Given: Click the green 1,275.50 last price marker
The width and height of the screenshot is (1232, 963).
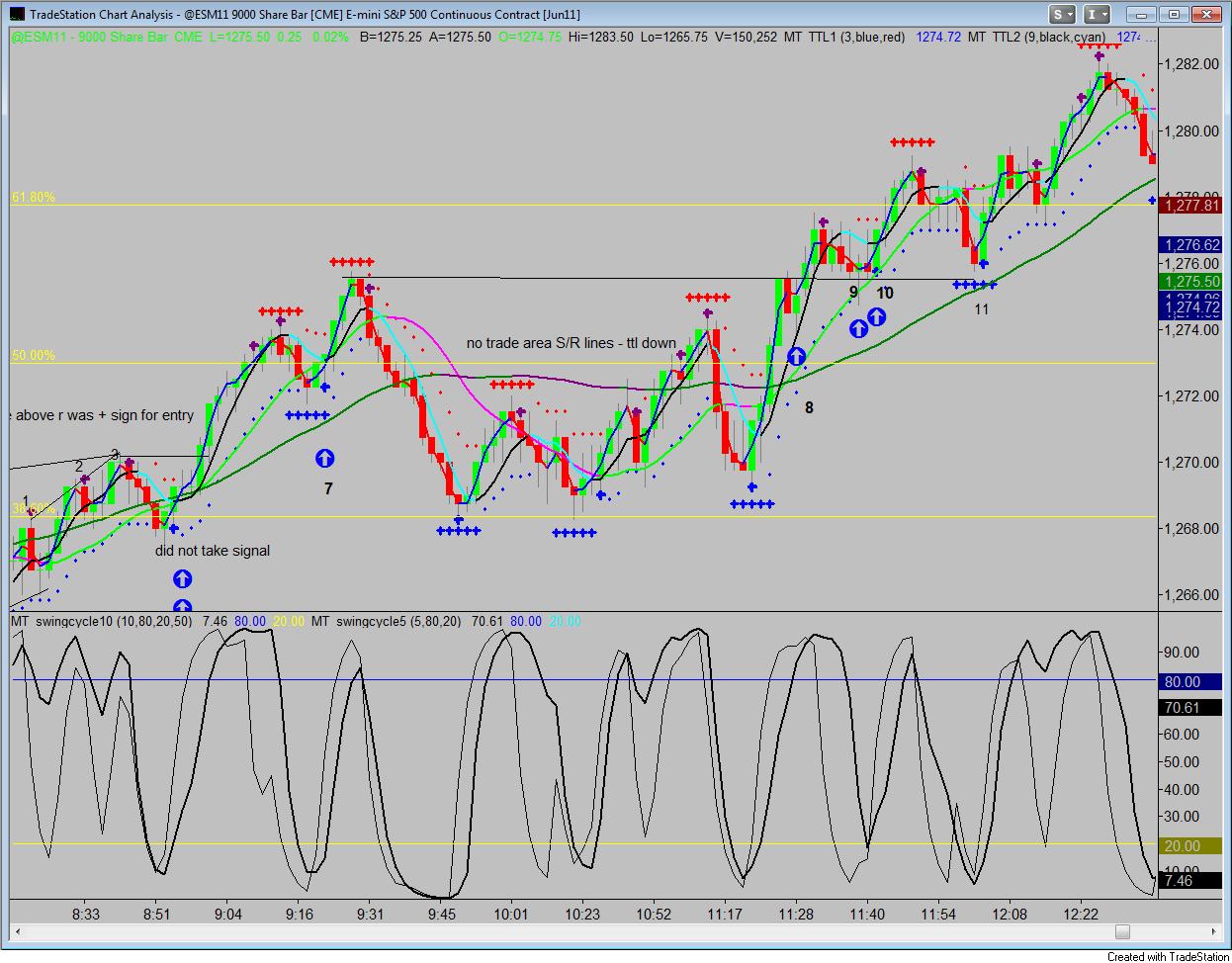Looking at the screenshot, I should (1191, 282).
